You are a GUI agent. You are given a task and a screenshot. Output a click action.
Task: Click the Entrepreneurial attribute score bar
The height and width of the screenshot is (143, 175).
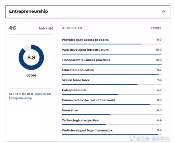pyautogui.click(x=112, y=94)
